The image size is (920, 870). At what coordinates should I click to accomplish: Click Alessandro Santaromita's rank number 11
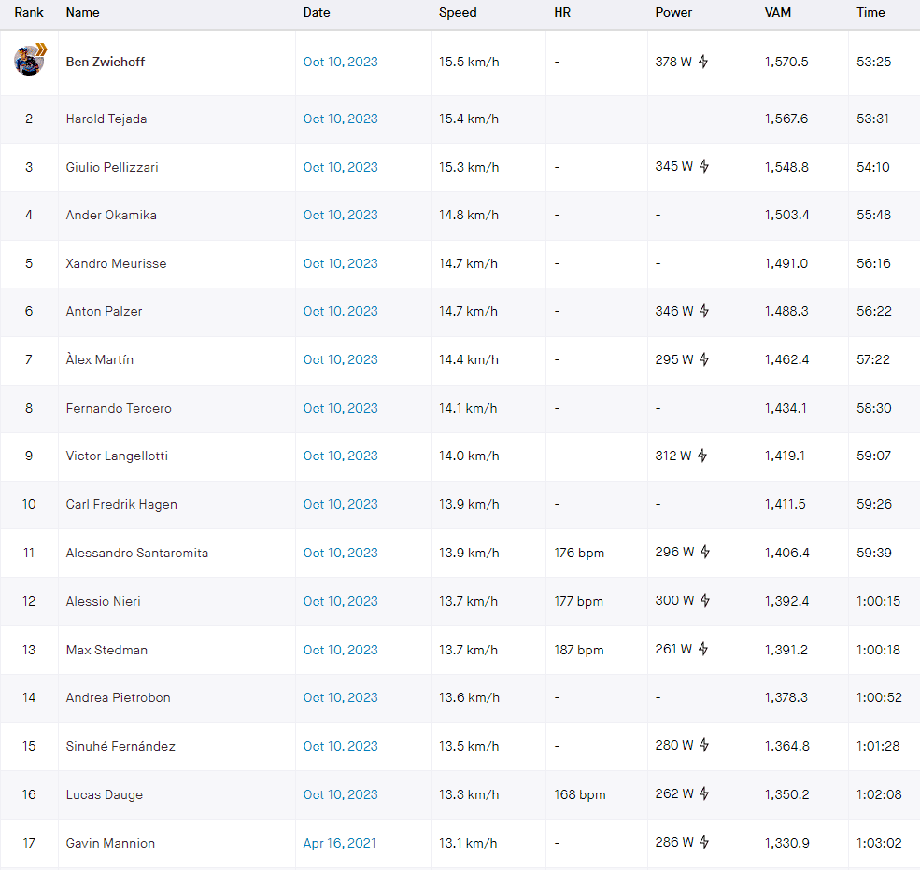(x=29, y=553)
